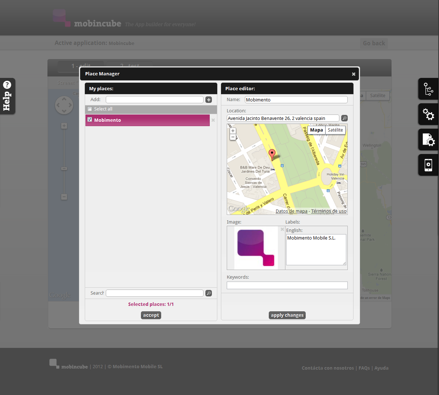Click the accept button
This screenshot has height=395, width=439.
151,315
